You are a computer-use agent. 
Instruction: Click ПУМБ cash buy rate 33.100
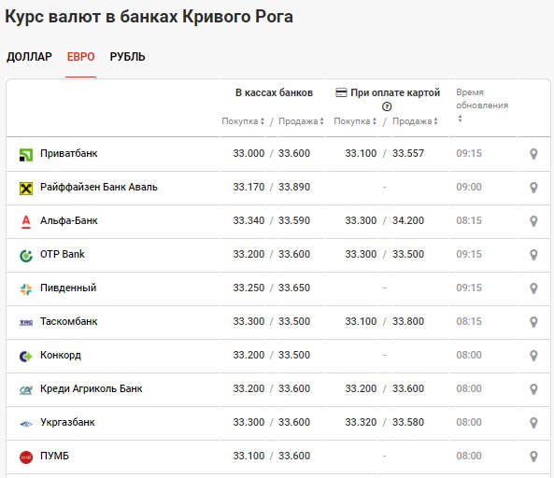(249, 456)
